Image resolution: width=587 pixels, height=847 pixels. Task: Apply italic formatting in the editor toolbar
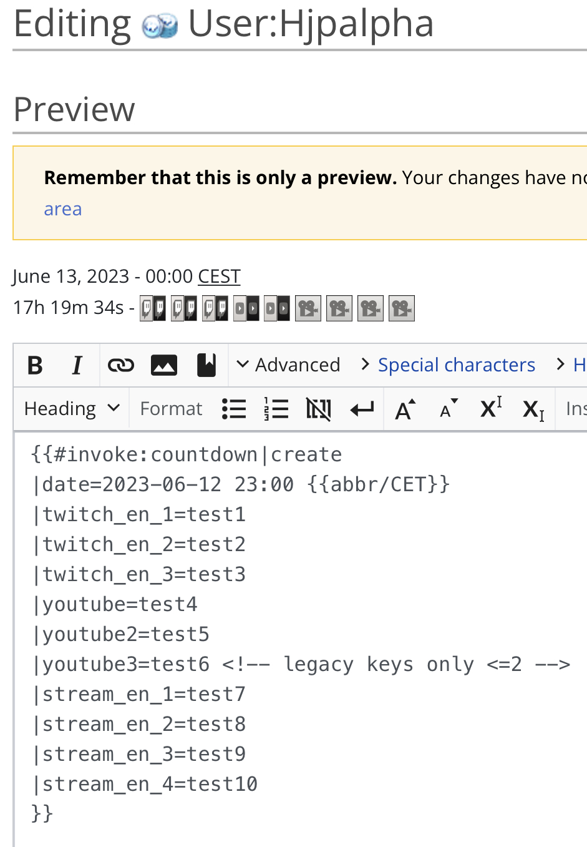coord(76,365)
